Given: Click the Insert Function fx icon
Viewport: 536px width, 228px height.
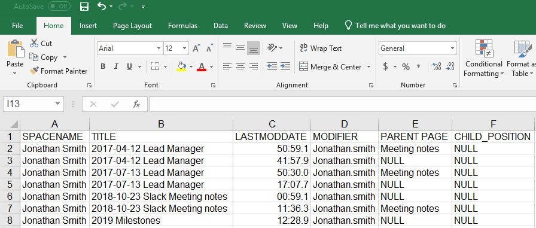Looking at the screenshot, I should tap(136, 104).
